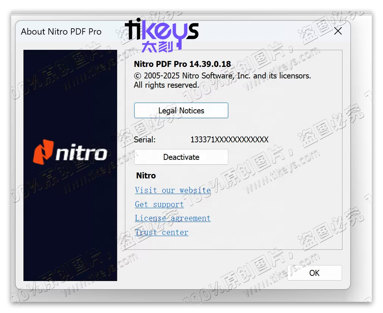The image size is (383, 313).
Task: Open the Trust center link
Action: click(x=162, y=232)
